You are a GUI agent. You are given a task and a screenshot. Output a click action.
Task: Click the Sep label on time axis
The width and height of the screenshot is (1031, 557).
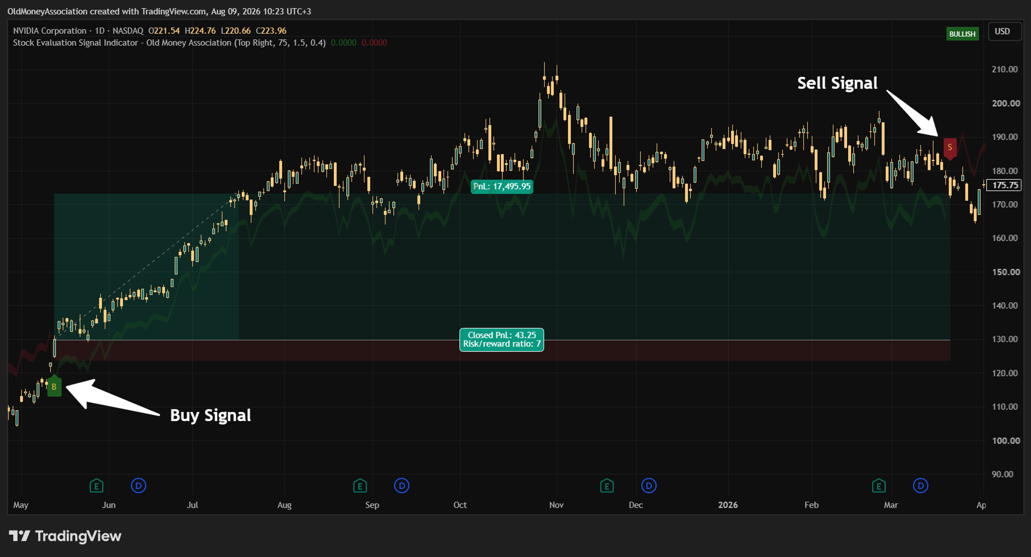tap(372, 505)
